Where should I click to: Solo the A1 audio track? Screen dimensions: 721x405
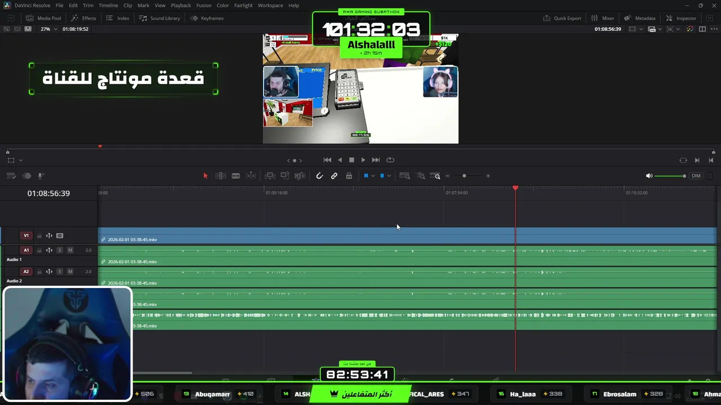point(60,250)
